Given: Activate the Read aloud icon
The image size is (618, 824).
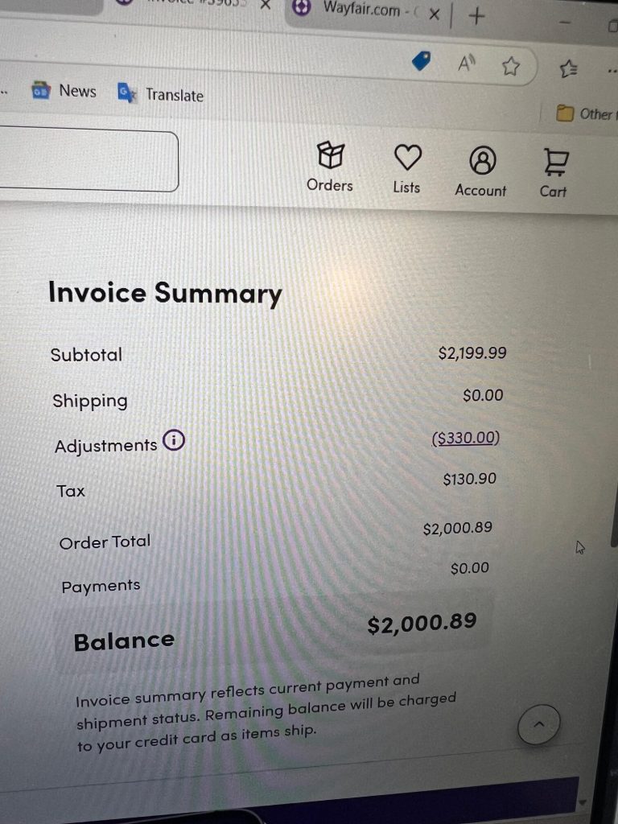Looking at the screenshot, I should [x=468, y=64].
